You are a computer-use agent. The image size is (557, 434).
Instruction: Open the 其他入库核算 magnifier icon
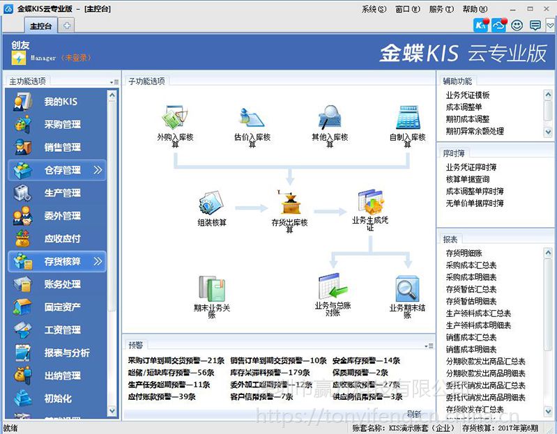pos(330,117)
